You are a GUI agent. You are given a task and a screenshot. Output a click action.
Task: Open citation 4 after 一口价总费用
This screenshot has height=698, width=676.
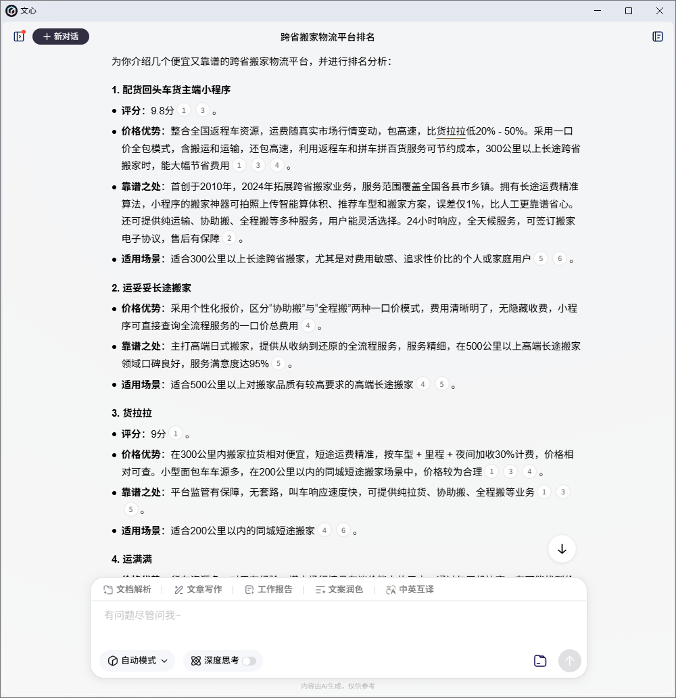308,326
